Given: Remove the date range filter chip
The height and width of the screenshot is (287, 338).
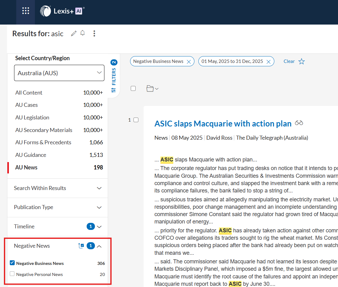Looking at the screenshot, I should click(269, 62).
